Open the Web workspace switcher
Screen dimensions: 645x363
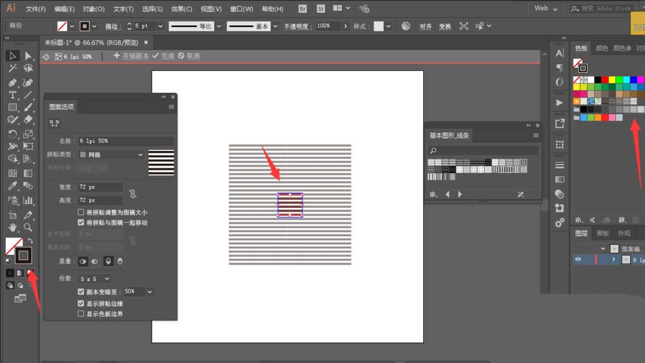[x=546, y=8]
